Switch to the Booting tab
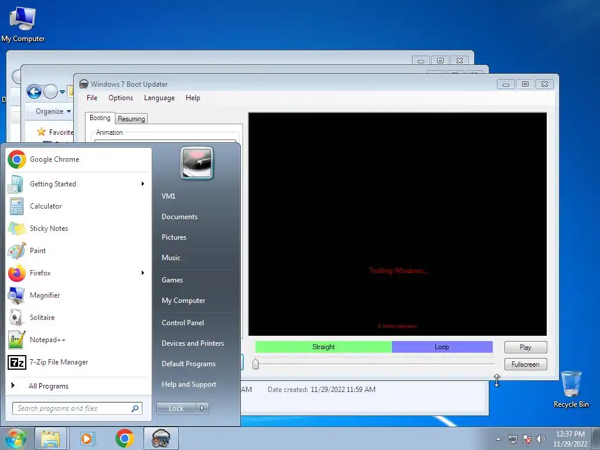The height and width of the screenshot is (450, 600). [100, 118]
